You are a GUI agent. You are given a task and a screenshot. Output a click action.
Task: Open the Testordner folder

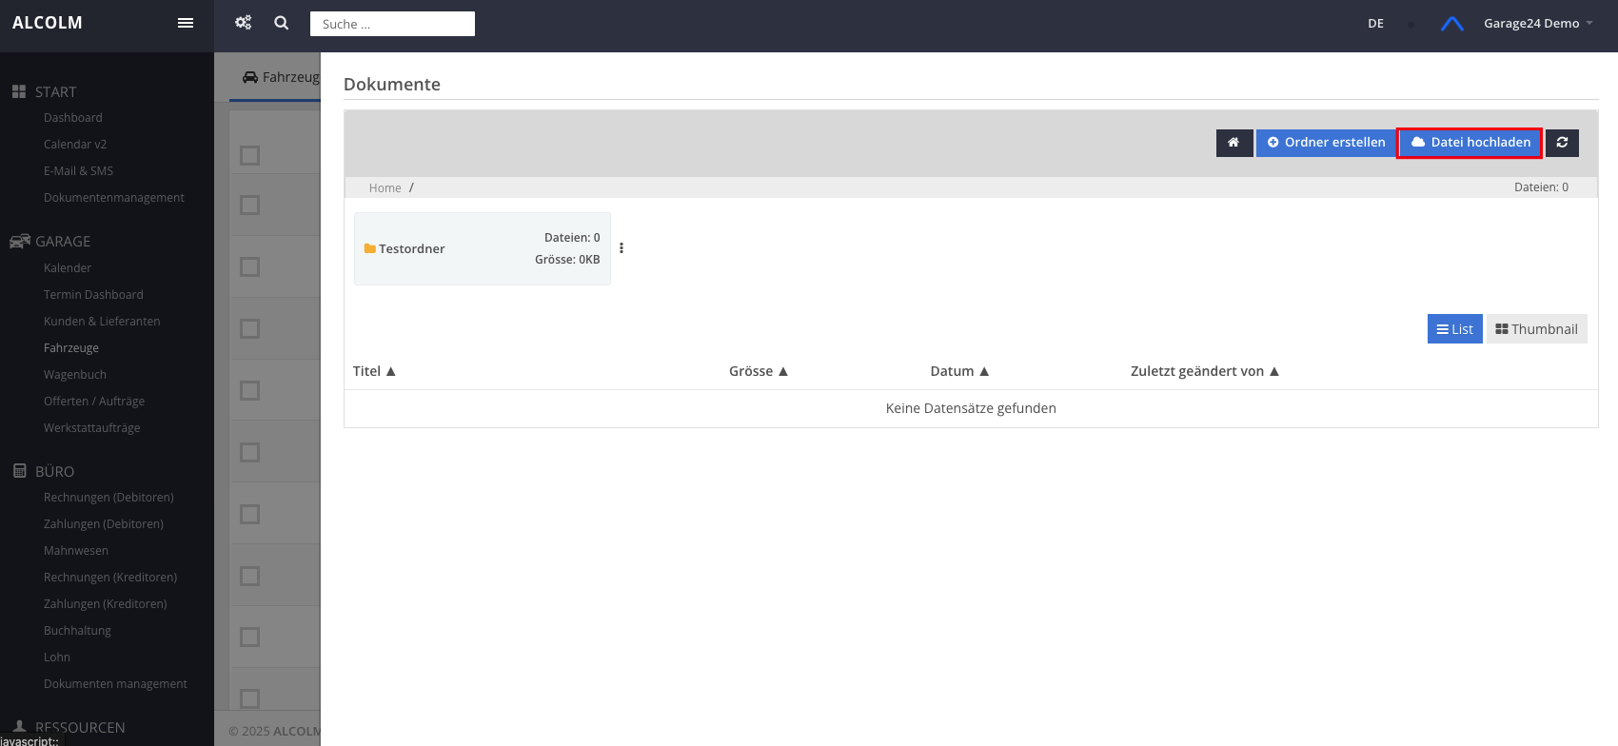pyautogui.click(x=411, y=249)
